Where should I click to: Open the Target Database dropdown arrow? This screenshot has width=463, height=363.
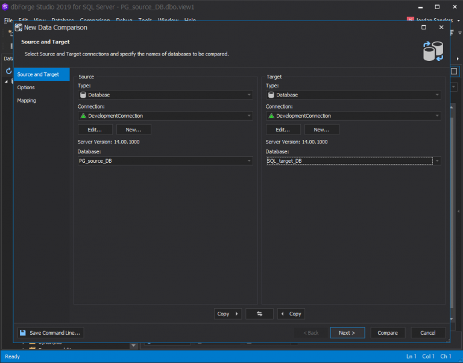tap(437, 161)
